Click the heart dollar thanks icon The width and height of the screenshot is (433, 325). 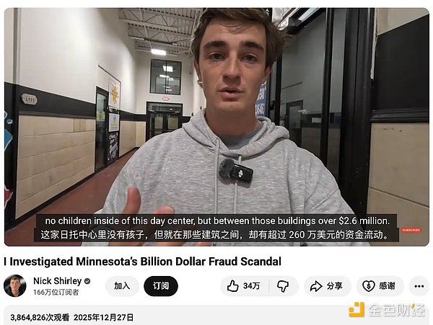368,286
